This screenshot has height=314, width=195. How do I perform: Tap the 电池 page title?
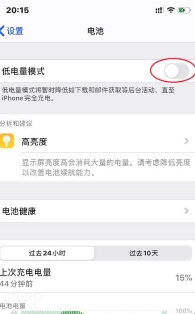coord(96,31)
